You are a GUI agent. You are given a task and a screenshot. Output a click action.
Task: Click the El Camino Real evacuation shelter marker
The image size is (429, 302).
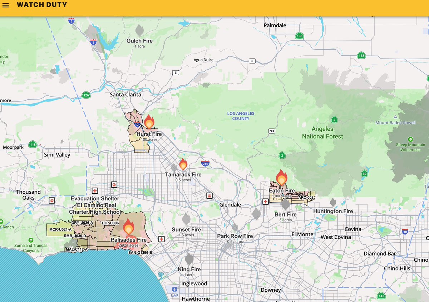95,191
